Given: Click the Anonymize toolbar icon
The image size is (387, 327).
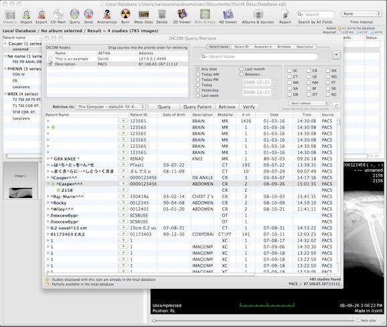Looking at the screenshot, I should pyautogui.click(x=107, y=14).
